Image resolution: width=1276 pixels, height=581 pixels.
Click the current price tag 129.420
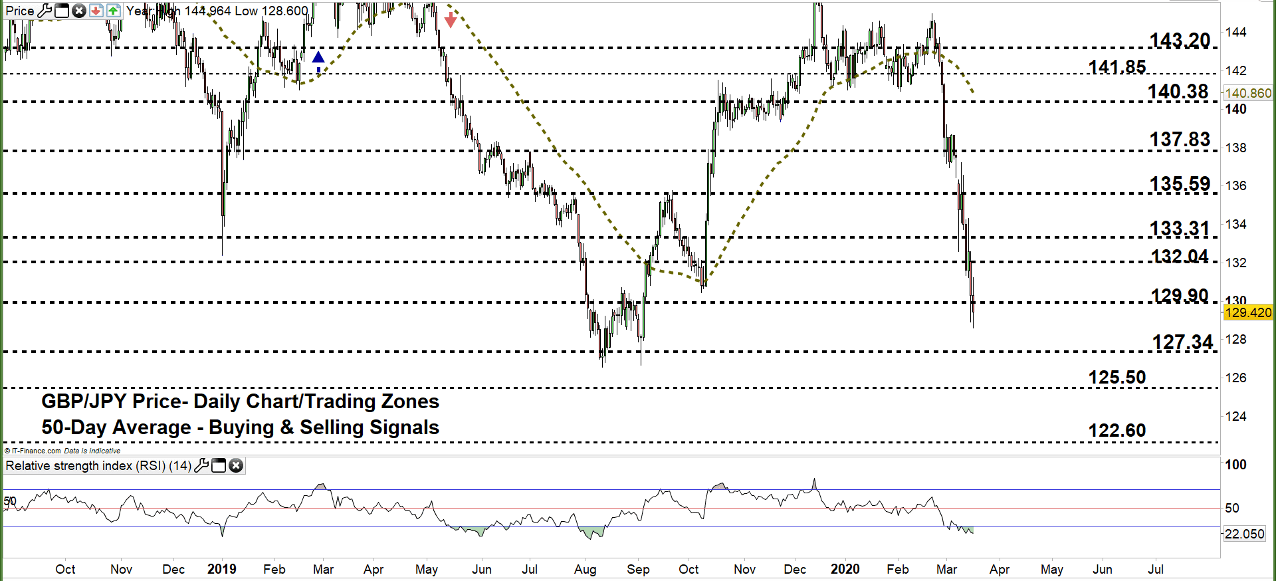[x=1249, y=312]
